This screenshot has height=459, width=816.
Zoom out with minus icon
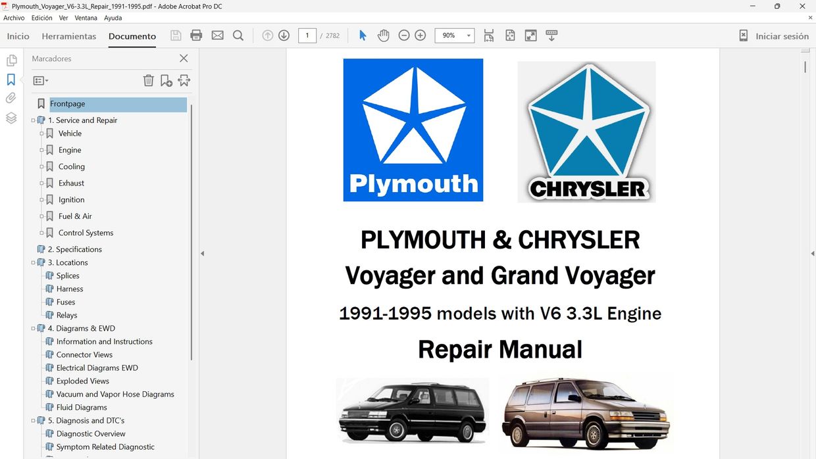coord(404,36)
